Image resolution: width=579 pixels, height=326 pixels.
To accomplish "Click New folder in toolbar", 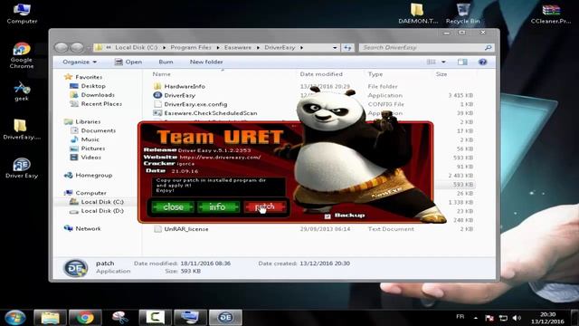I will [206, 62].
